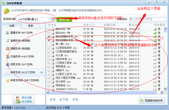Click file icon of 7工程竣工报告.xls
The height and width of the screenshot is (110, 169).
point(53,63)
